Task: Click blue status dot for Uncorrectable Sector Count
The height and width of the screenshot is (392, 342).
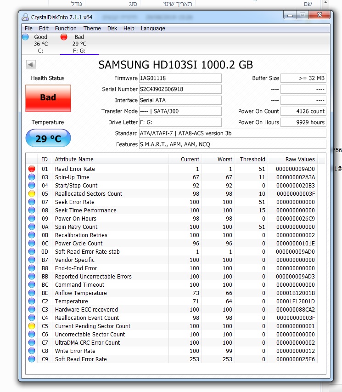Action: (x=32, y=334)
